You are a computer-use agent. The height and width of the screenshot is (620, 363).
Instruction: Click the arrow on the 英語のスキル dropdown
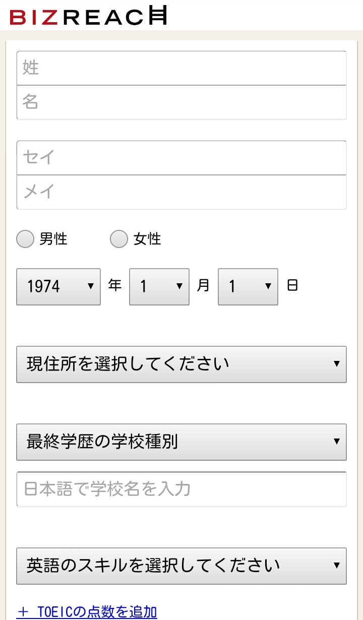[x=337, y=566]
